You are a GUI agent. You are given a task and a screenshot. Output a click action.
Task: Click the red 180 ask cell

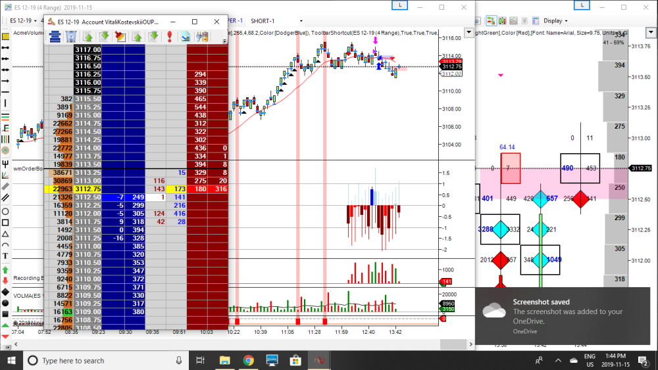197,189
